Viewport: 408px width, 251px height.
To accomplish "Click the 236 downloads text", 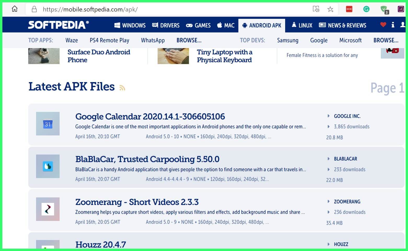I will point(350,212).
